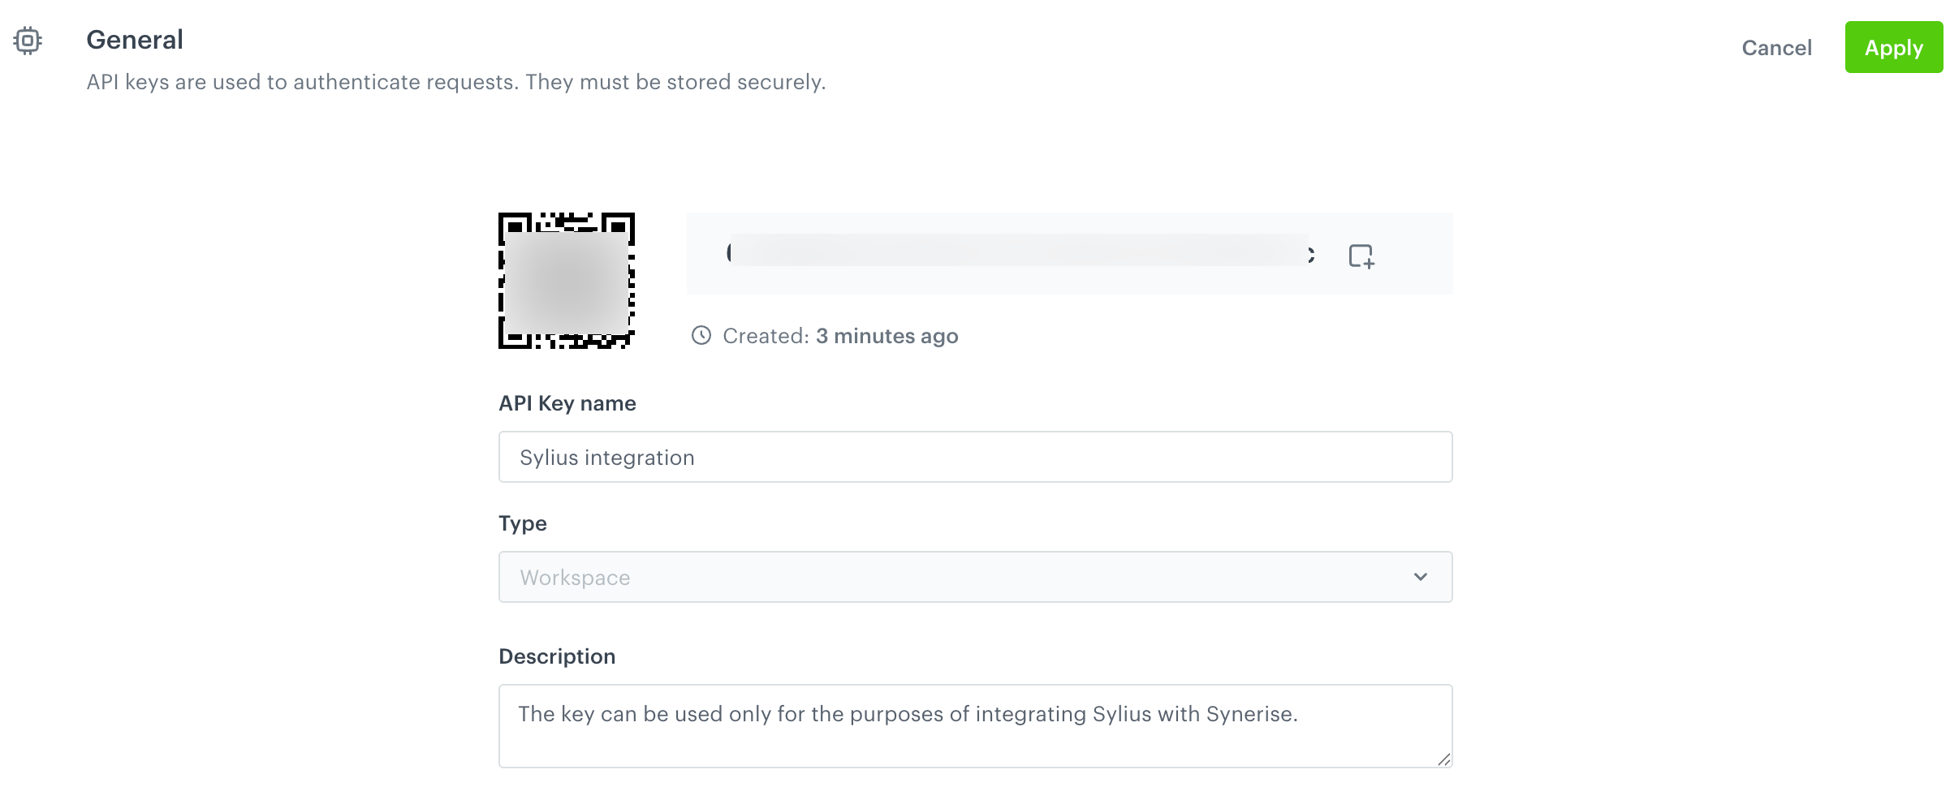1950x787 pixels.
Task: Click the Apply button
Action: (x=1892, y=48)
